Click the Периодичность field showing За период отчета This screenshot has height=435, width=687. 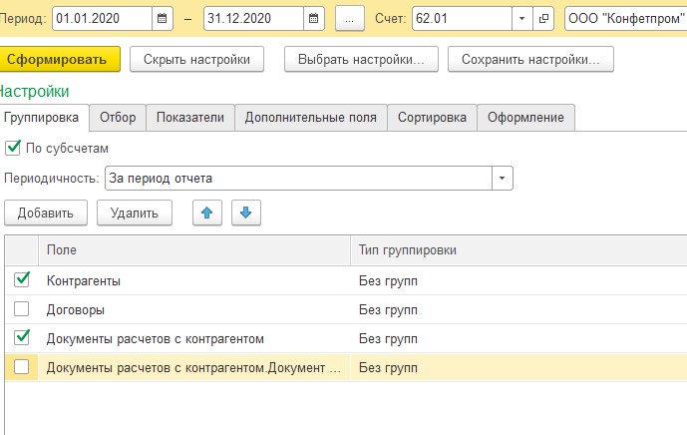point(298,178)
